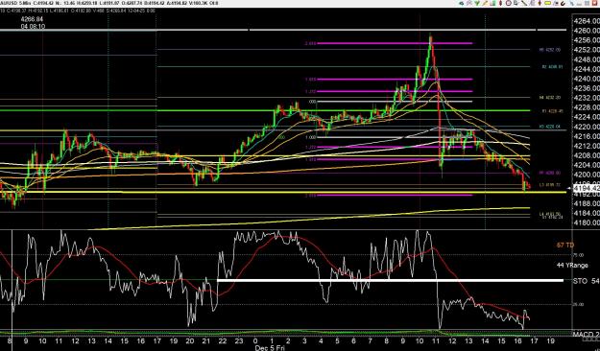The width and height of the screenshot is (600, 351).
Task: Click the orange-magenta diamond marker icon
Action: point(540,3)
